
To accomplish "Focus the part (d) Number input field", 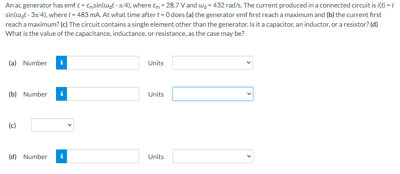I will point(103,157).
